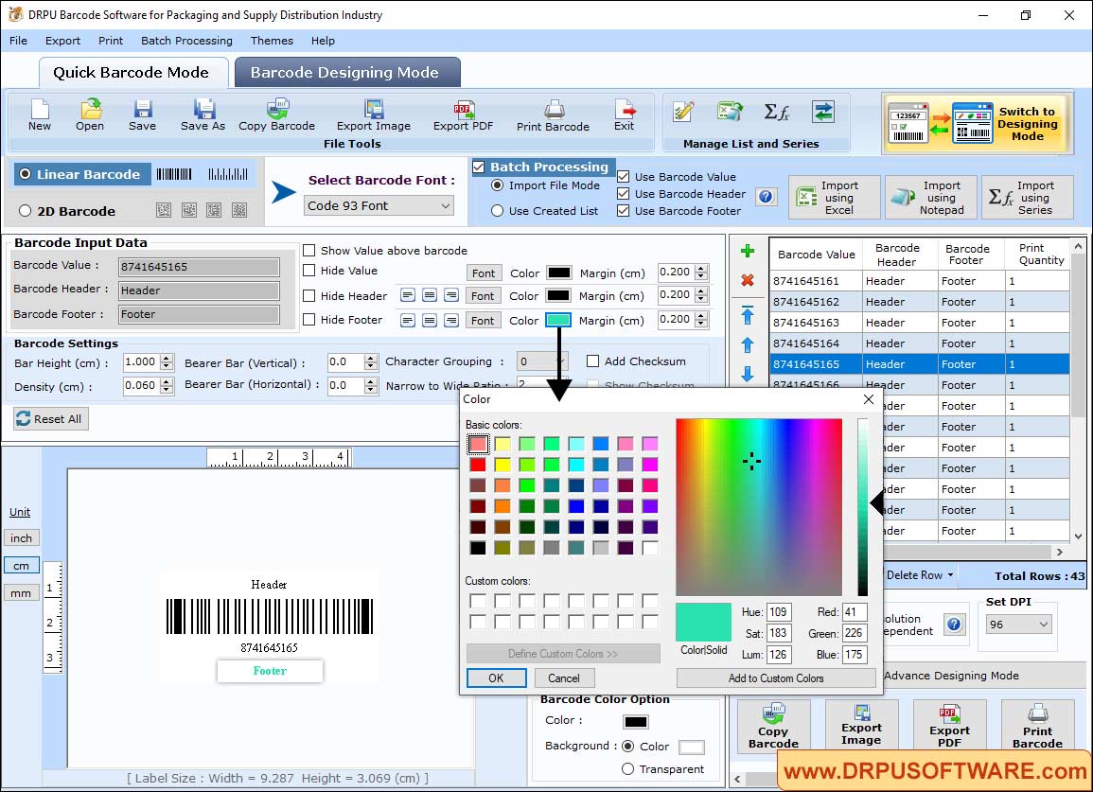Open the Themes menu
Image resolution: width=1093 pixels, height=792 pixels.
click(x=272, y=41)
